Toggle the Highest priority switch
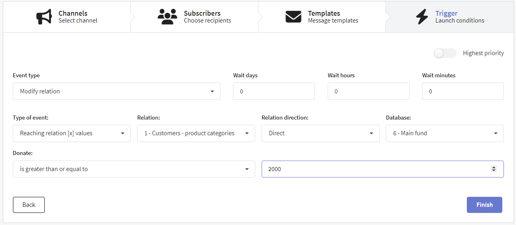 tap(445, 53)
